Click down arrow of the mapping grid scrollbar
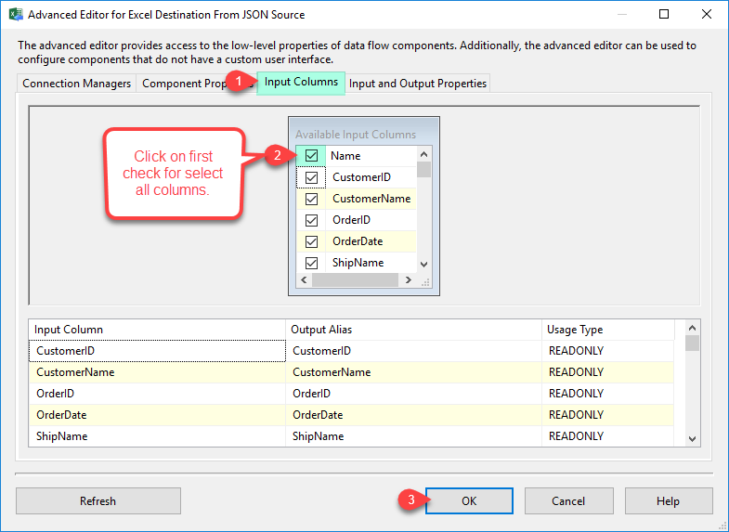729x532 pixels. pos(692,438)
